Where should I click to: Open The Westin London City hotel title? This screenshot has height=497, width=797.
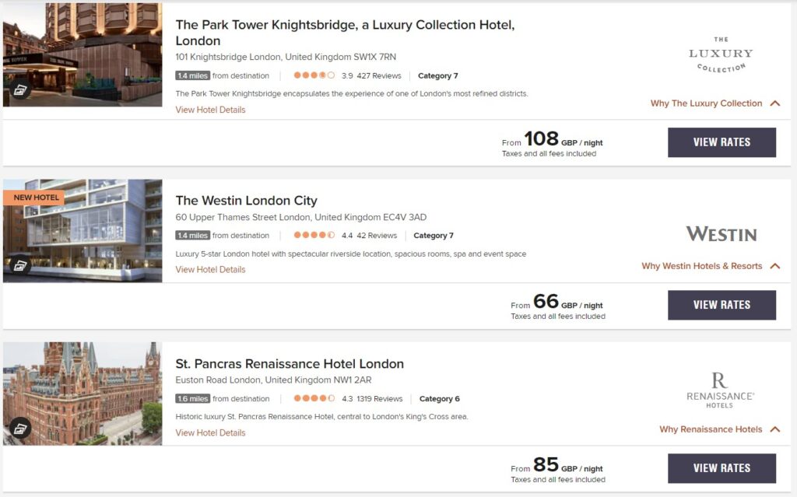[x=247, y=201]
